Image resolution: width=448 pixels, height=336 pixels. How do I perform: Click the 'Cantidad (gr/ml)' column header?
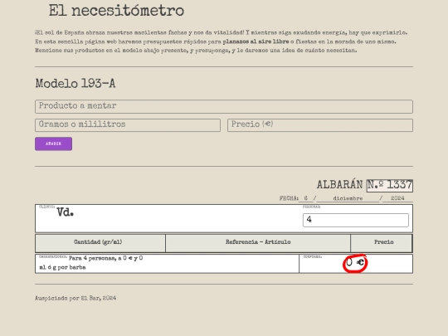click(x=100, y=243)
